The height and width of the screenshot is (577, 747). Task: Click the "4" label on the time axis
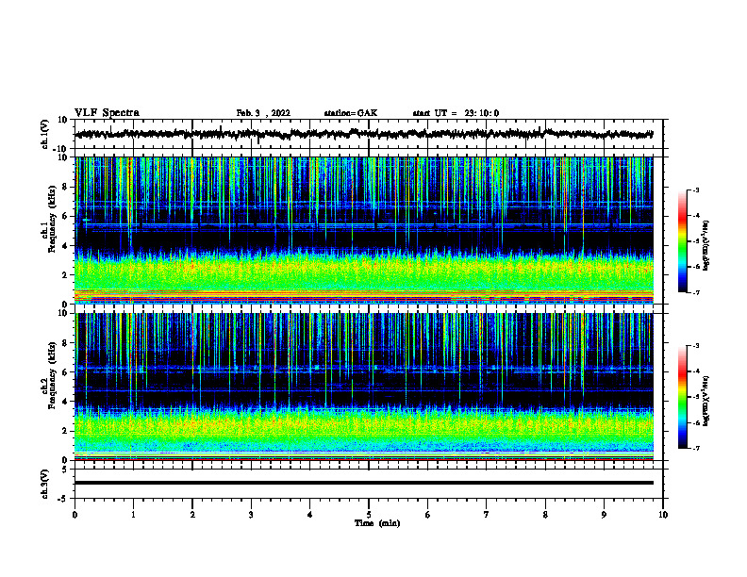point(310,515)
